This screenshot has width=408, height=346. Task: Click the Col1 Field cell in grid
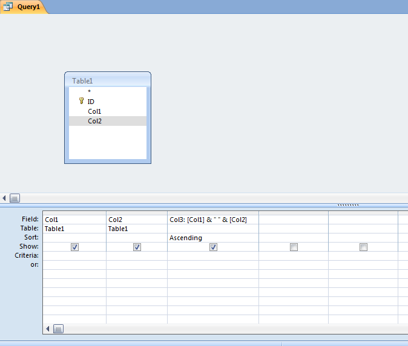(74, 220)
